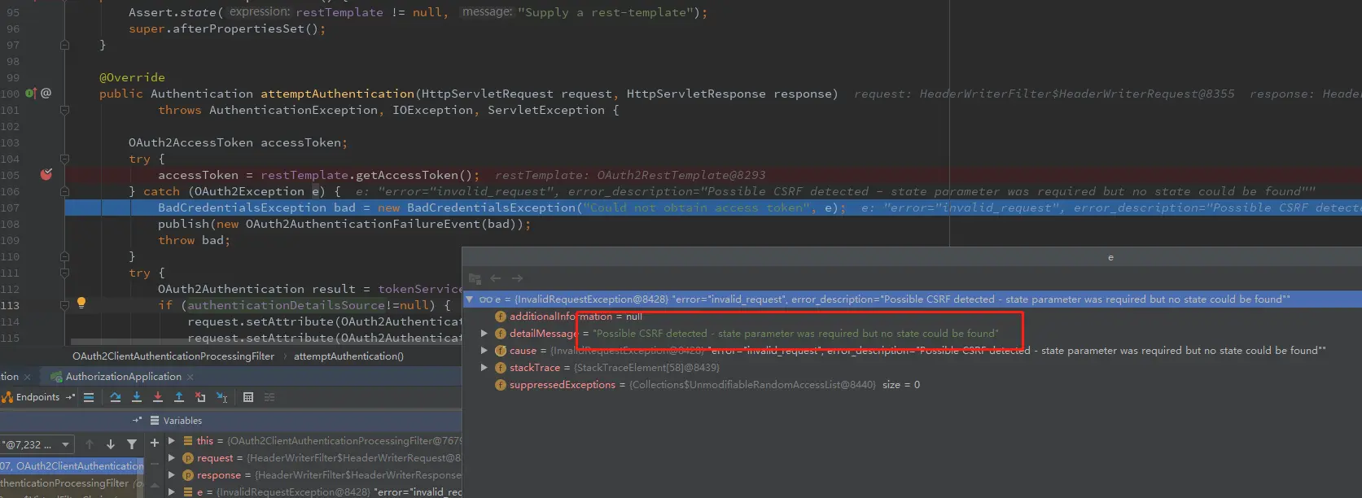Expand the cause field

pos(484,351)
